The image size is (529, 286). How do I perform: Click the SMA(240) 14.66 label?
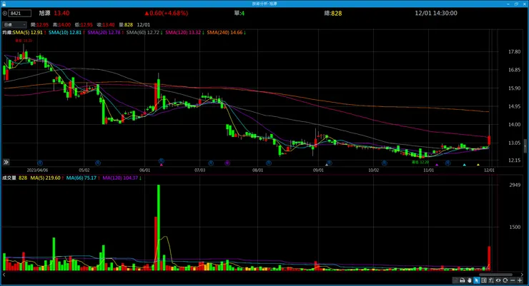226,33
